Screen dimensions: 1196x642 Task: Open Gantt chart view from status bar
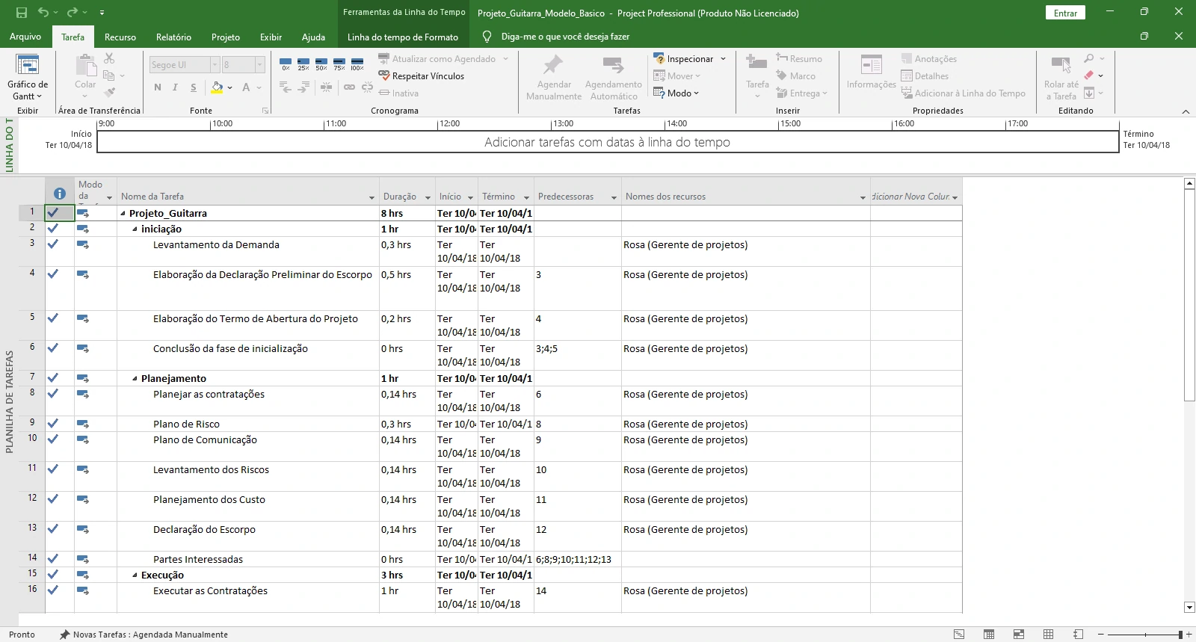click(x=959, y=635)
